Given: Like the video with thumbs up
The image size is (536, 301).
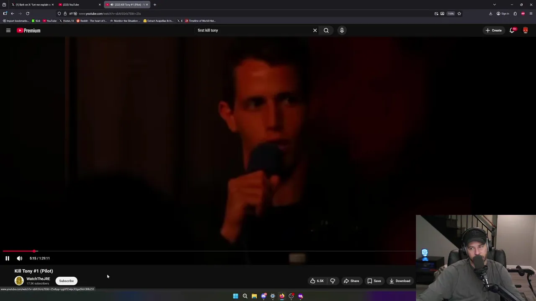Looking at the screenshot, I should click(x=317, y=281).
